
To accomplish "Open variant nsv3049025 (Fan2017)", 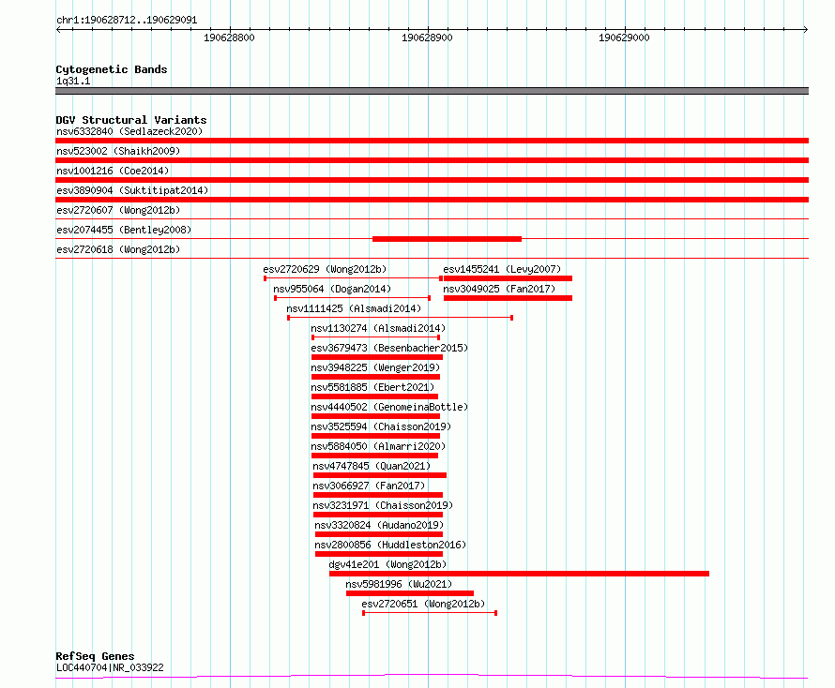I will [x=499, y=289].
